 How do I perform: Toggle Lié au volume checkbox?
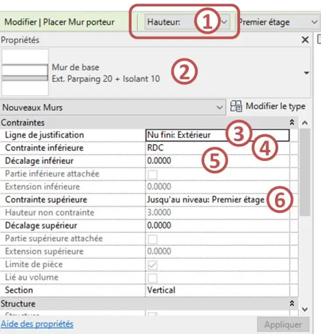152,278
